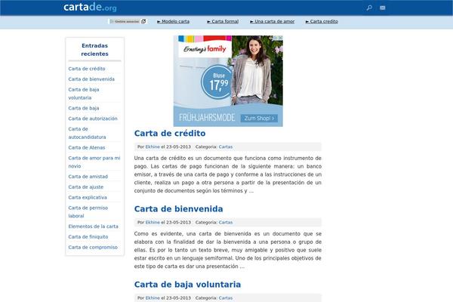Click the envelope contact icon in header
This screenshot has width=453, height=302.
[383, 8]
